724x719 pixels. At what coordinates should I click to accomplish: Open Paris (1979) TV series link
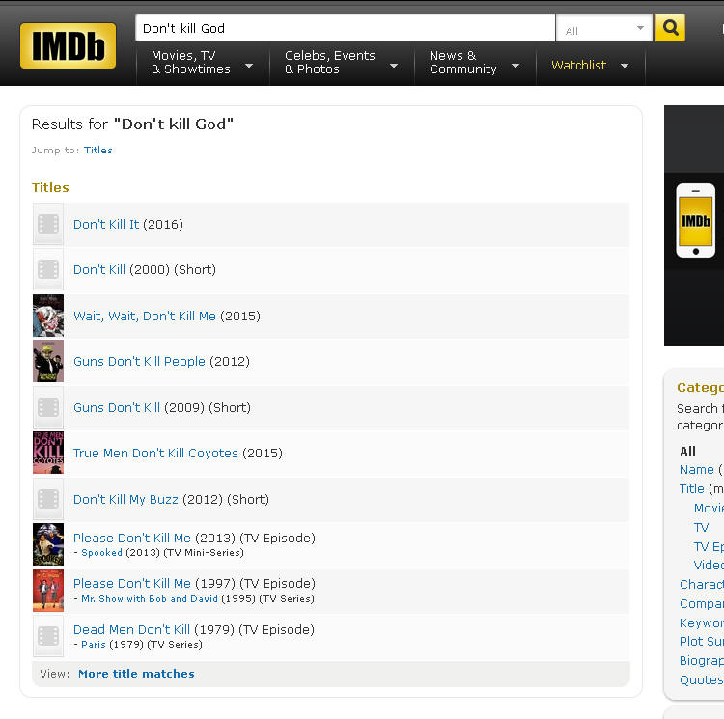pos(94,645)
